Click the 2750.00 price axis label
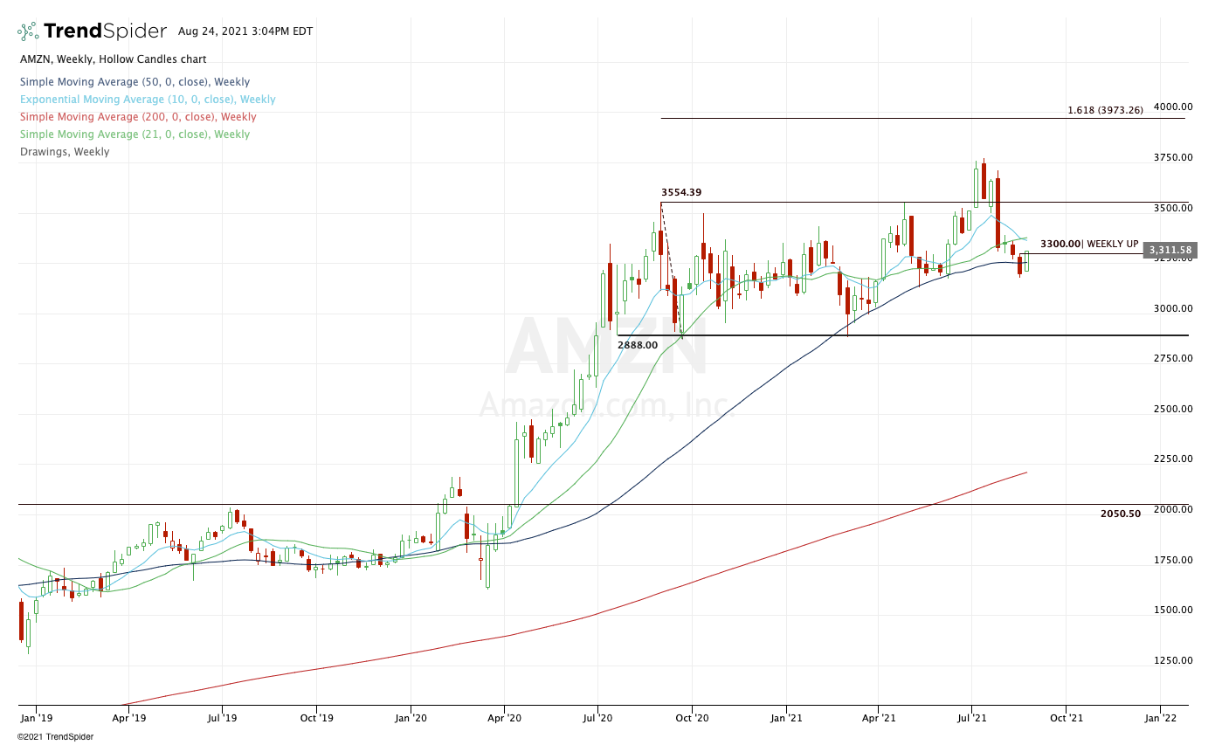This screenshot has height=745, width=1215. (x=1172, y=358)
